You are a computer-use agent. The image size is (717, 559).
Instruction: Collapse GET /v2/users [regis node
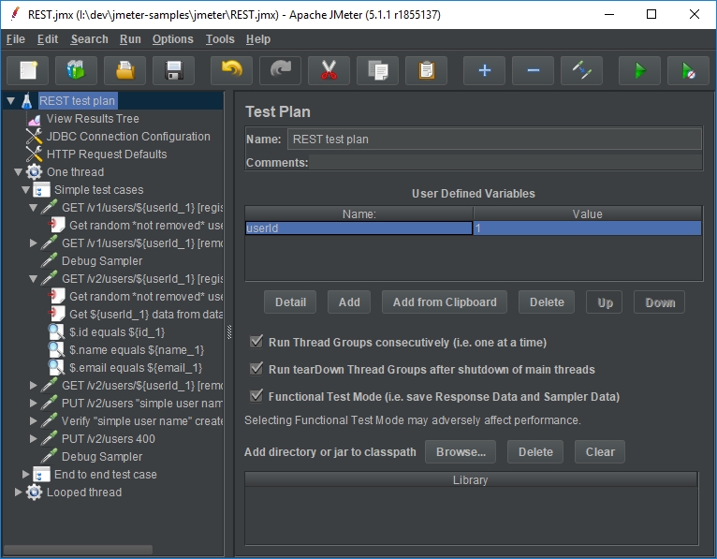(x=34, y=279)
